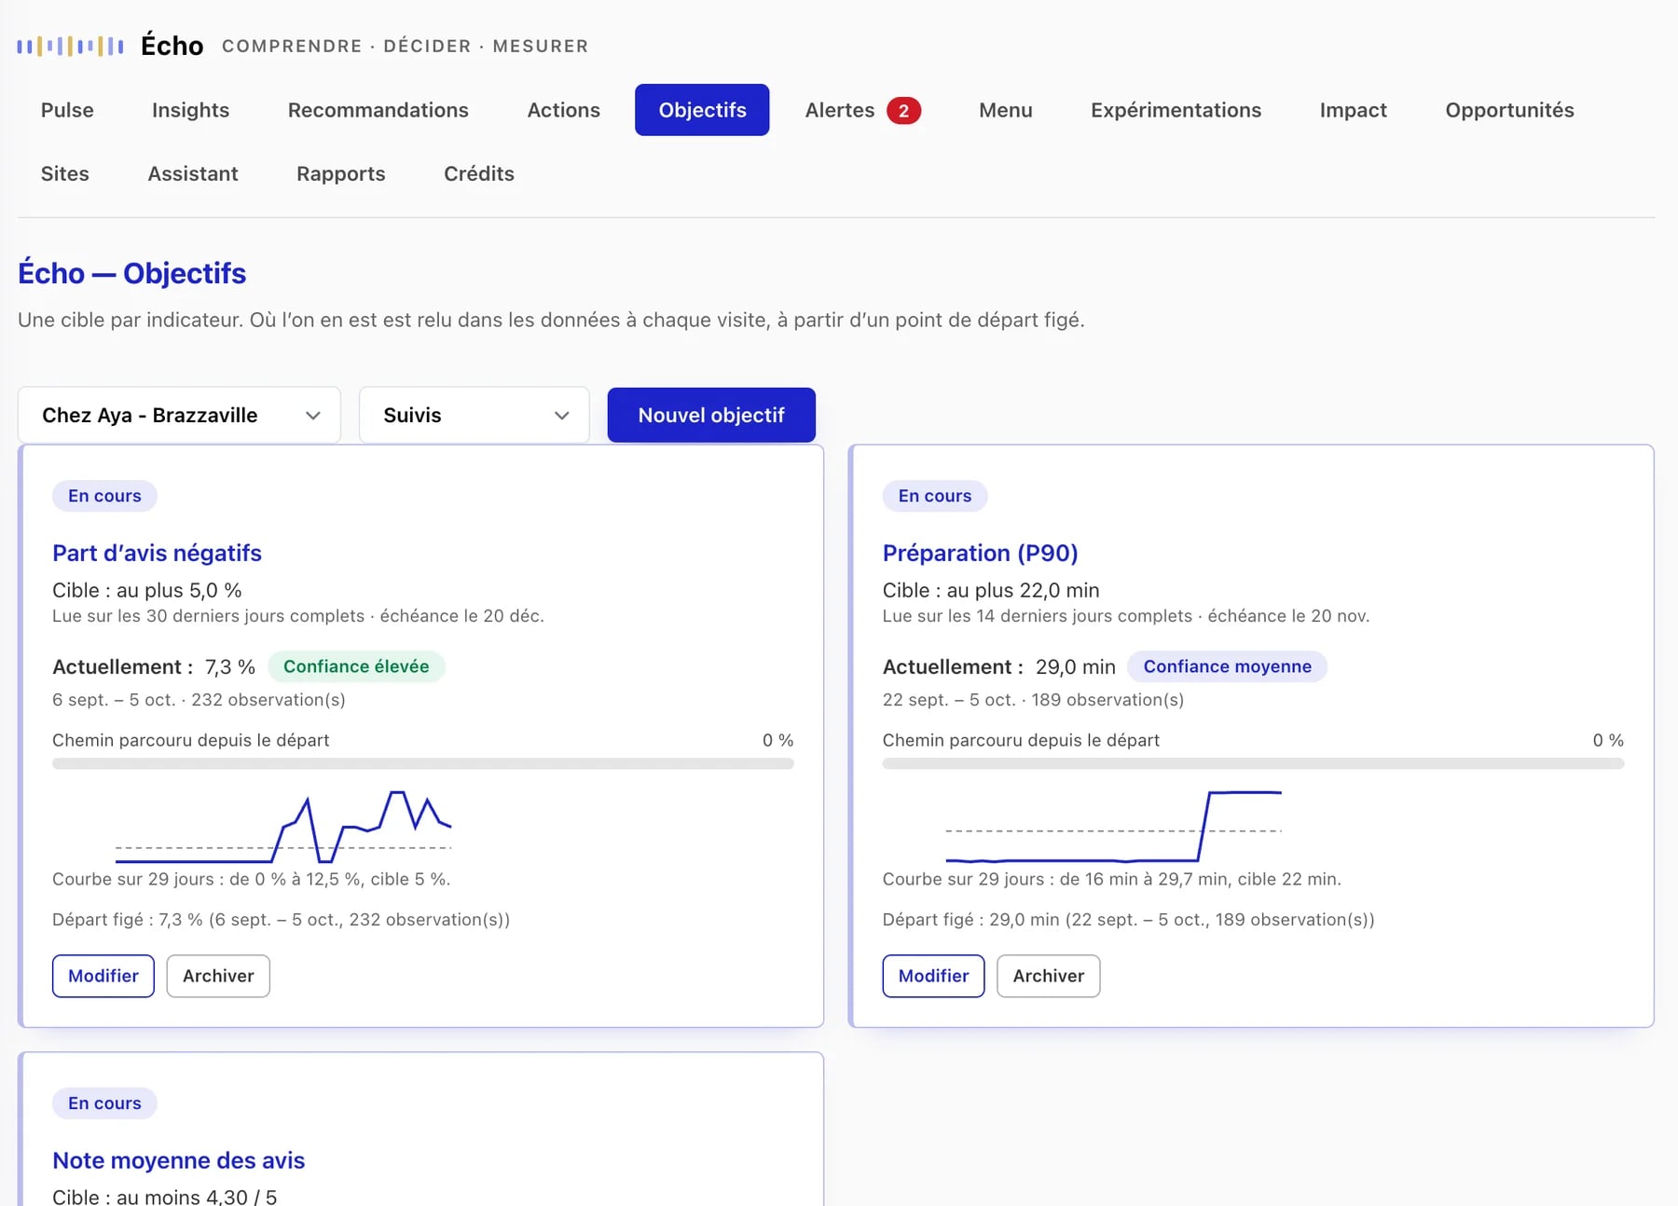
Task: Open the Crédits tab
Action: [478, 173]
